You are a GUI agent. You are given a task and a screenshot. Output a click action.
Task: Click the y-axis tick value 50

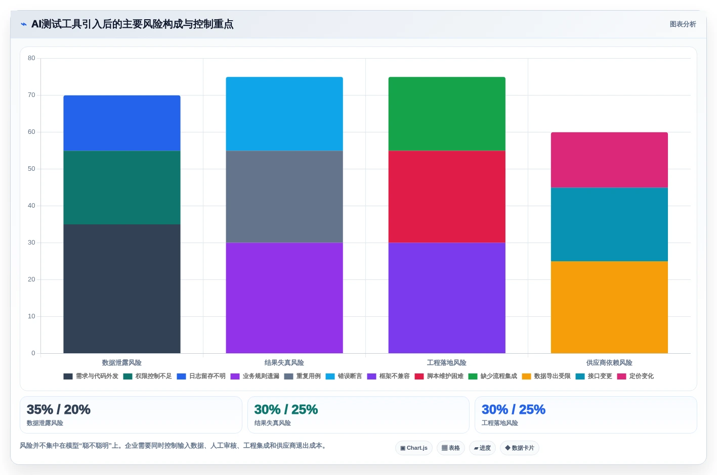(x=31, y=169)
